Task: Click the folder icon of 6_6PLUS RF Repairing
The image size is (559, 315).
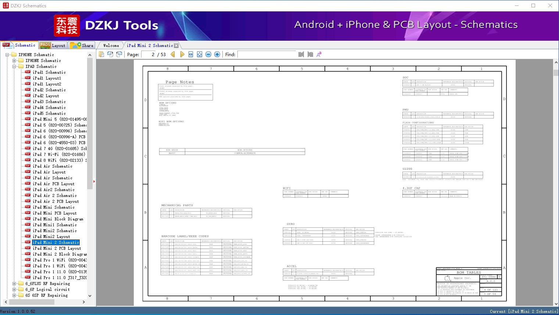Action: point(21,283)
